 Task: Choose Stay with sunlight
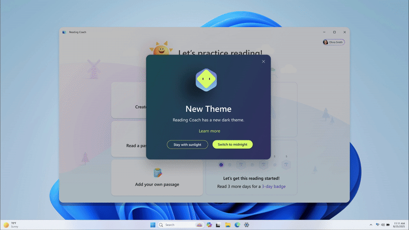pos(187,145)
